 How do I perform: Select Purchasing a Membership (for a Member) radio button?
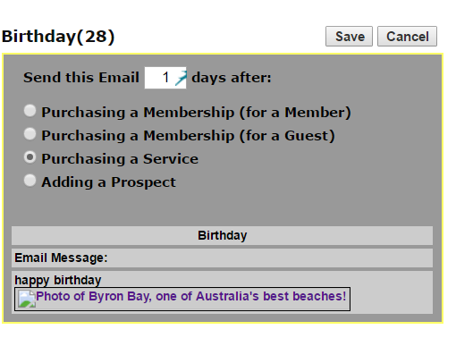(30, 111)
